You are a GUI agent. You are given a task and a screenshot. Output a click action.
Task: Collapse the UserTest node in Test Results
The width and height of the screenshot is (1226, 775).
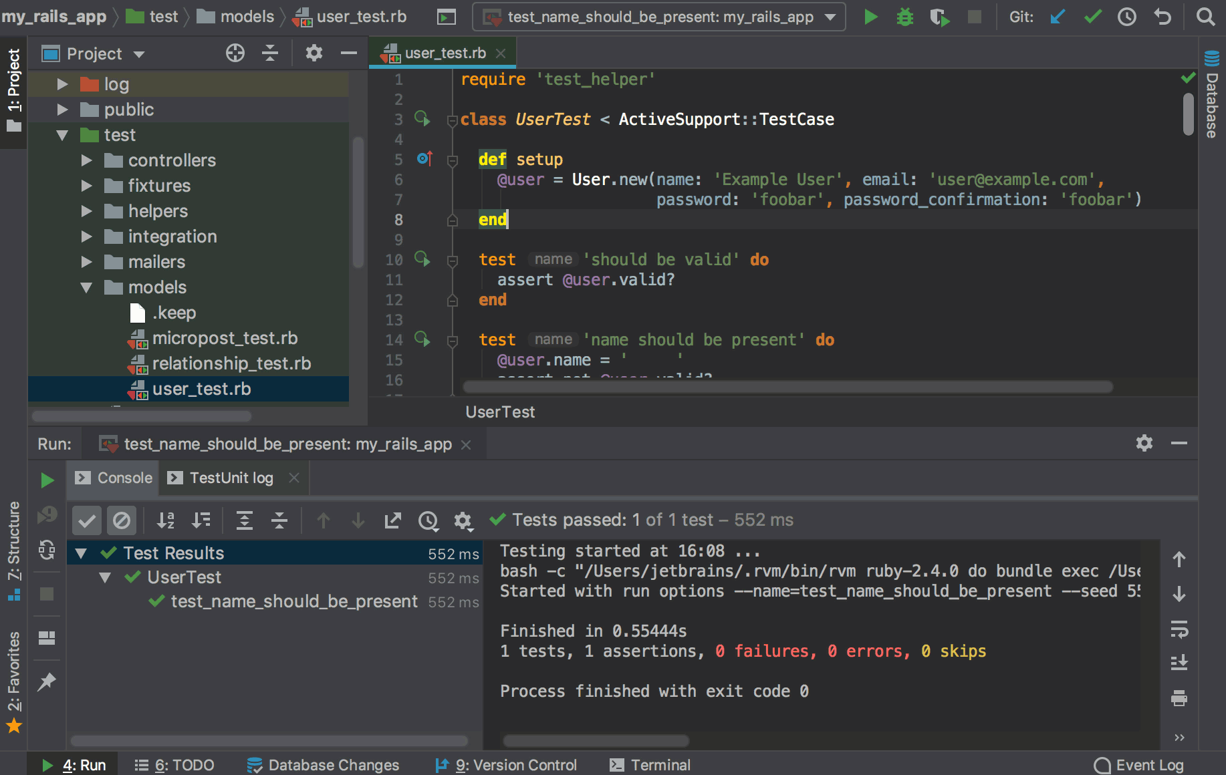(104, 577)
